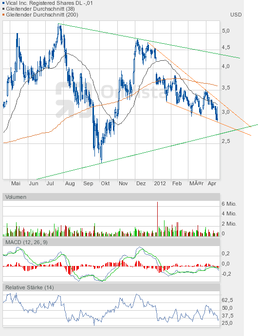Click the 2012 year label
Image resolution: width=258 pixels, height=336 pixels.
point(160,183)
